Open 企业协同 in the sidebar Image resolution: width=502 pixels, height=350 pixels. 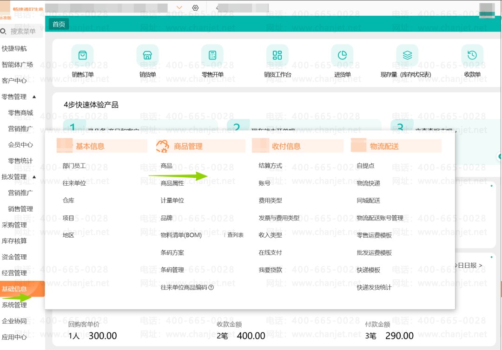click(x=14, y=321)
